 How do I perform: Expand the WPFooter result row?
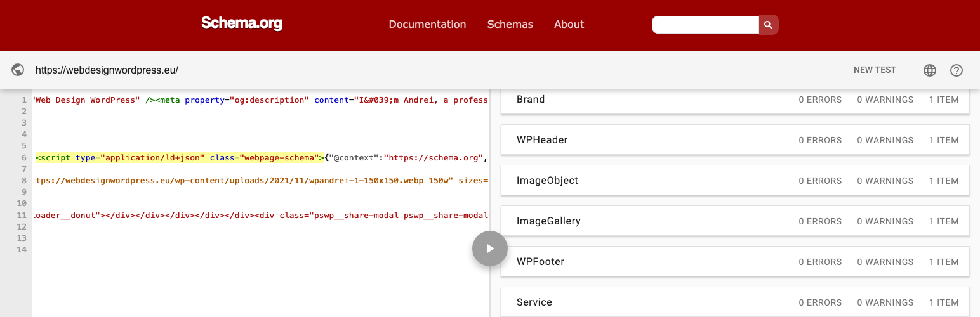coord(735,262)
